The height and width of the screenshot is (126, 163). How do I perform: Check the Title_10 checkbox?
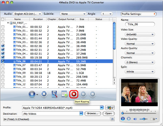(3, 77)
